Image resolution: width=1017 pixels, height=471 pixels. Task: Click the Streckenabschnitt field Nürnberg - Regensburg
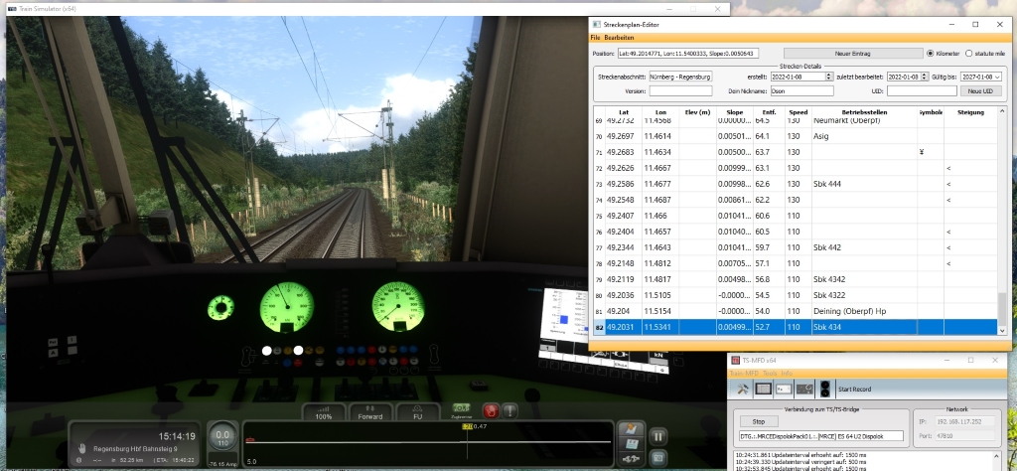coord(680,77)
